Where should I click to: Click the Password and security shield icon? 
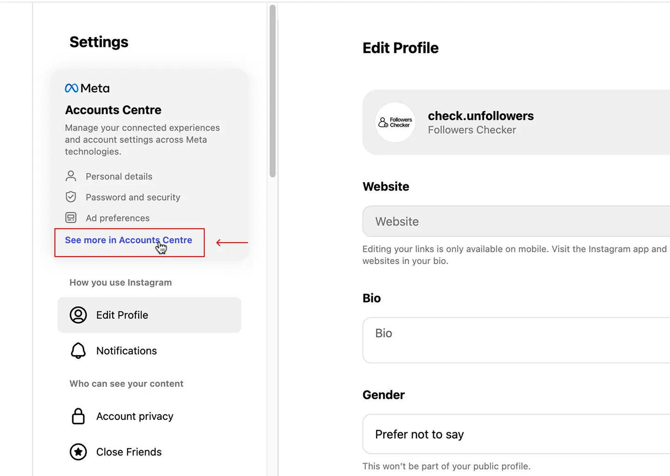[71, 197]
